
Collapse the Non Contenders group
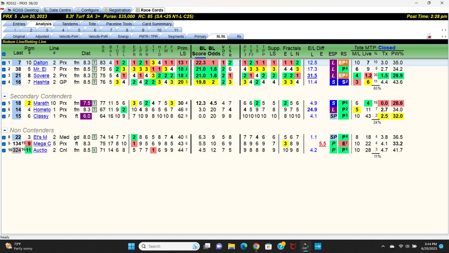(x=5, y=130)
